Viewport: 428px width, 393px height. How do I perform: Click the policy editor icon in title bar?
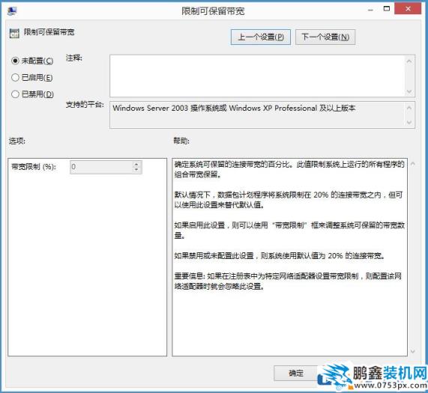[x=12, y=10]
